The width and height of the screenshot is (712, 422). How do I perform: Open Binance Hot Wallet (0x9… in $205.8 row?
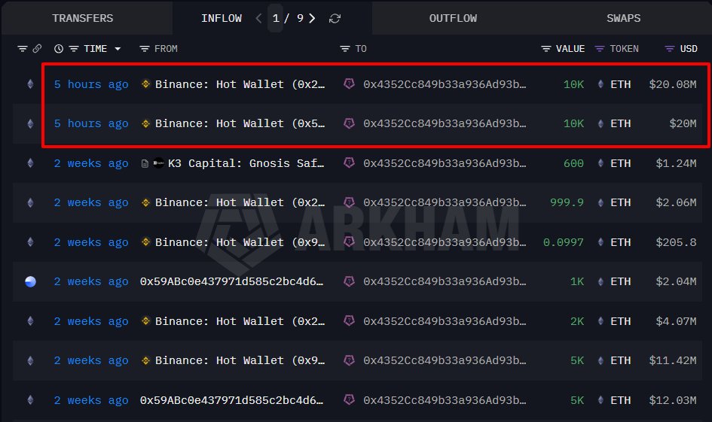coord(240,242)
